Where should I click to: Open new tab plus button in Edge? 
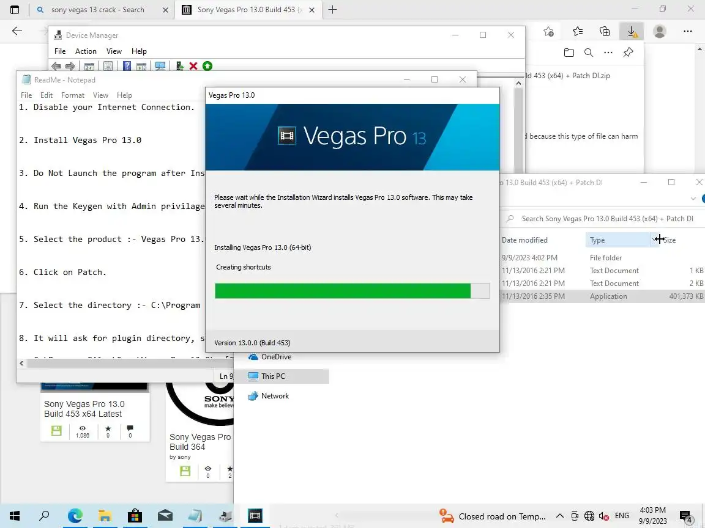click(x=333, y=9)
